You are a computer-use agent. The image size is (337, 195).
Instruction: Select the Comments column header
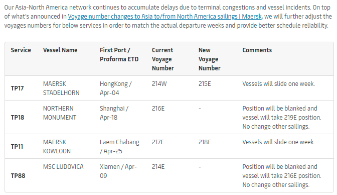pos(257,50)
